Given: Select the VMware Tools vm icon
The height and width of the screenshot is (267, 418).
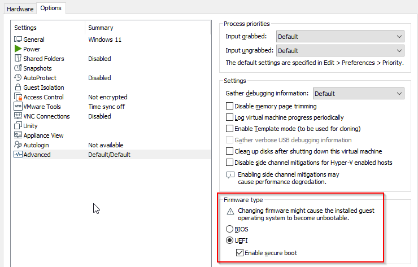Looking at the screenshot, I should pos(18,106).
